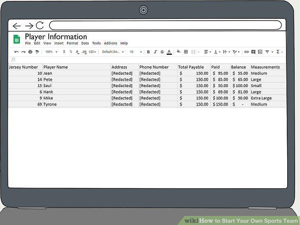Insert chart using chart icon
Screen dimensions: 300x225
(260, 52)
